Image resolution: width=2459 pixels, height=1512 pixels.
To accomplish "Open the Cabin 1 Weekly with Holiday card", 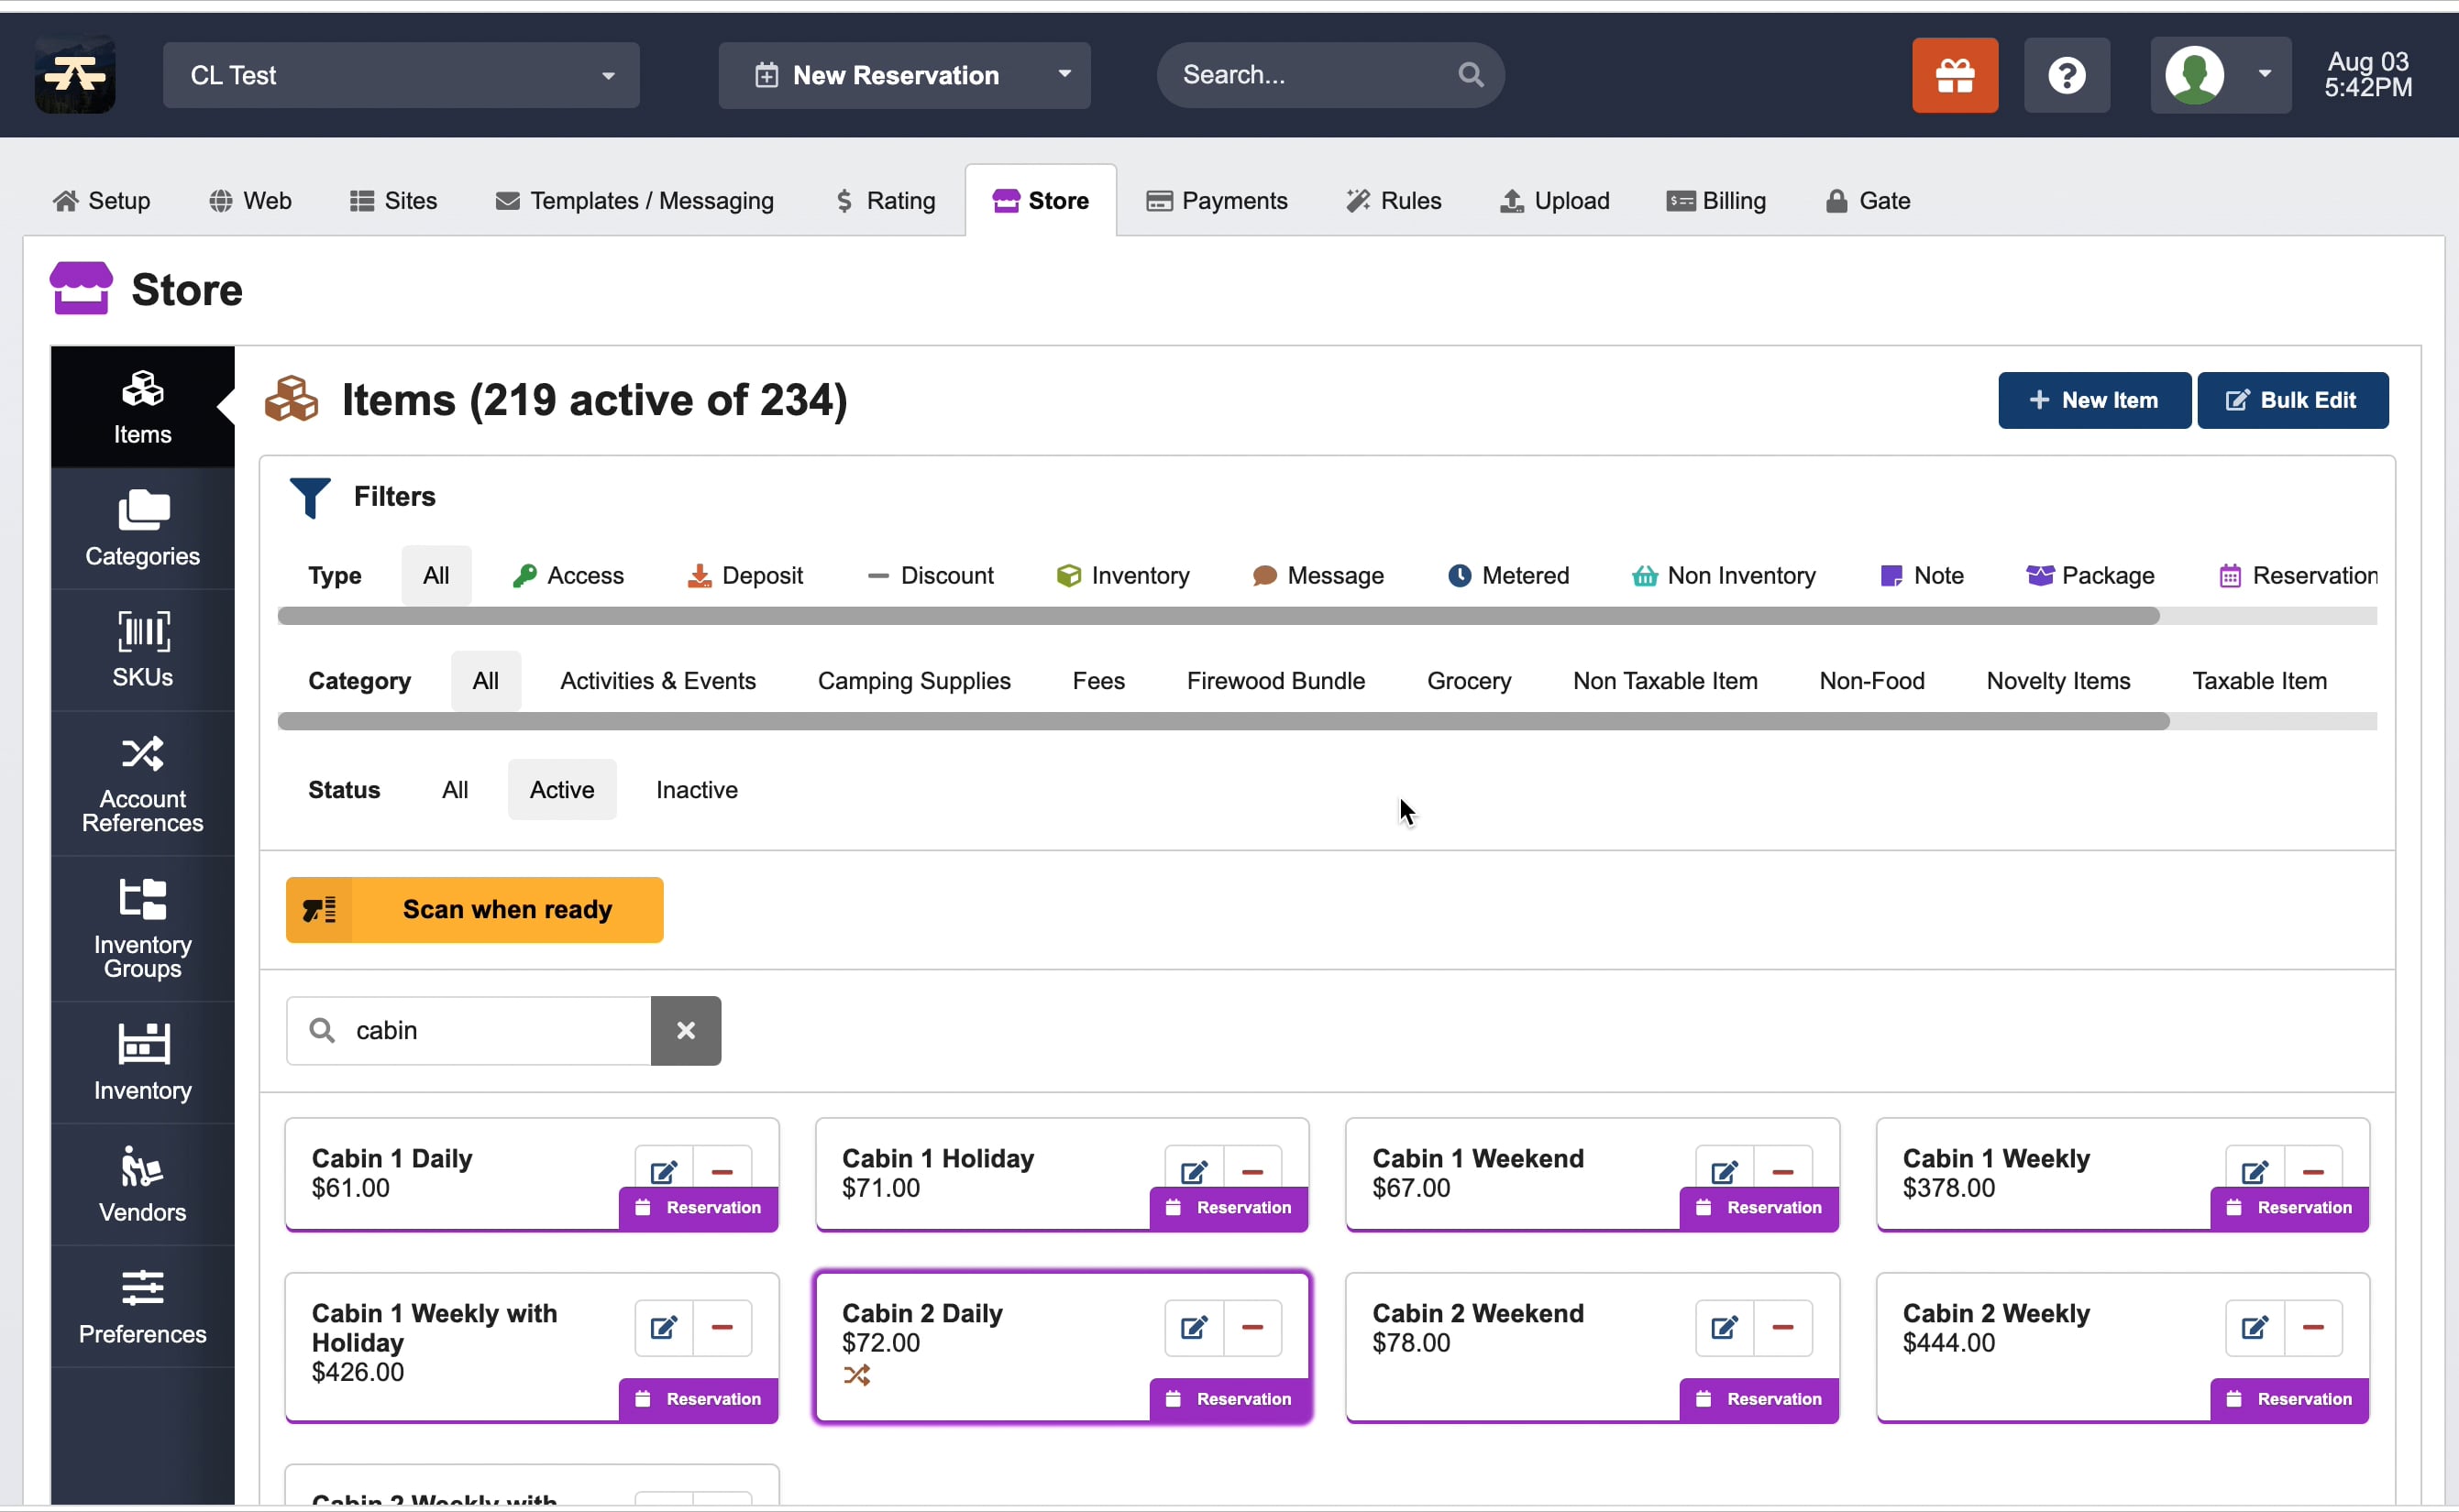I will tap(531, 1347).
